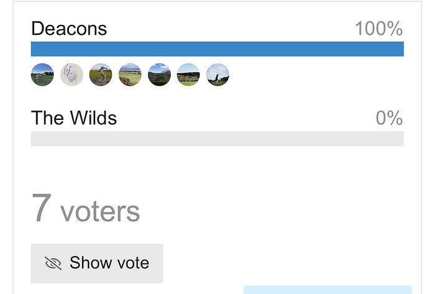
Task: Open the last voter avatar with a golfer silhouette
Action: point(218,75)
